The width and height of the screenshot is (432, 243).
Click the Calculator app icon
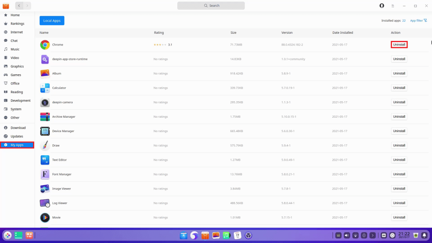click(45, 88)
